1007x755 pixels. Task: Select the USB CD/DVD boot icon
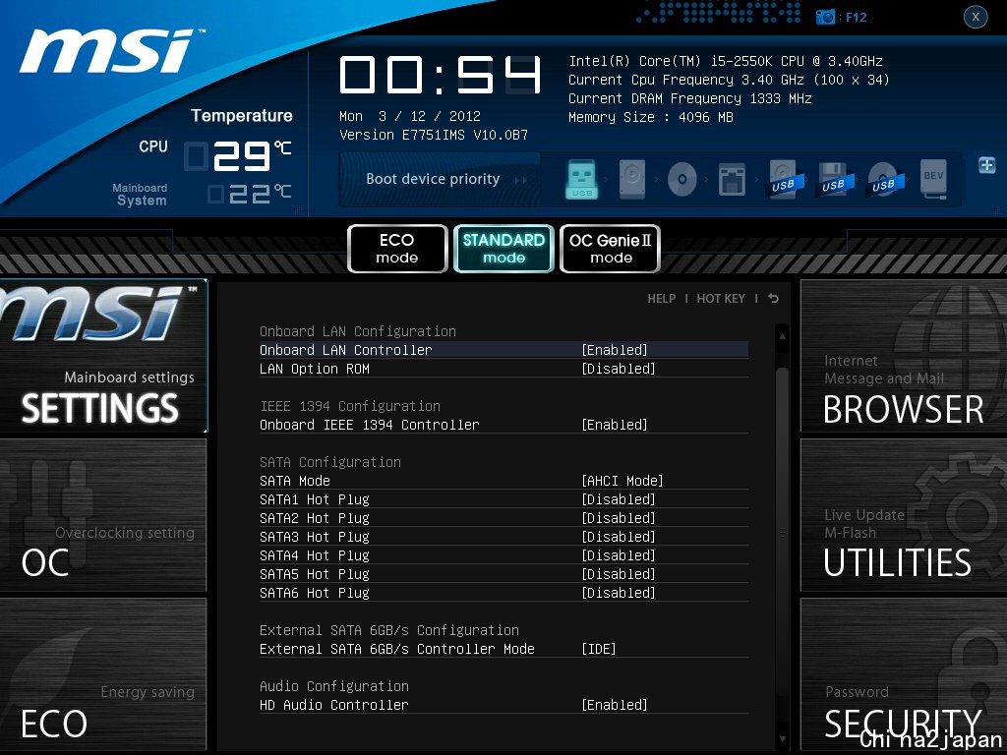point(886,179)
